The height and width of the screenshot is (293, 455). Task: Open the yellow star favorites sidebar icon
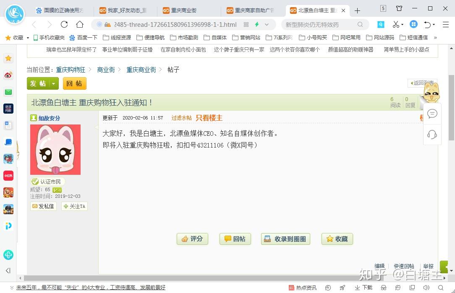pos(8,58)
